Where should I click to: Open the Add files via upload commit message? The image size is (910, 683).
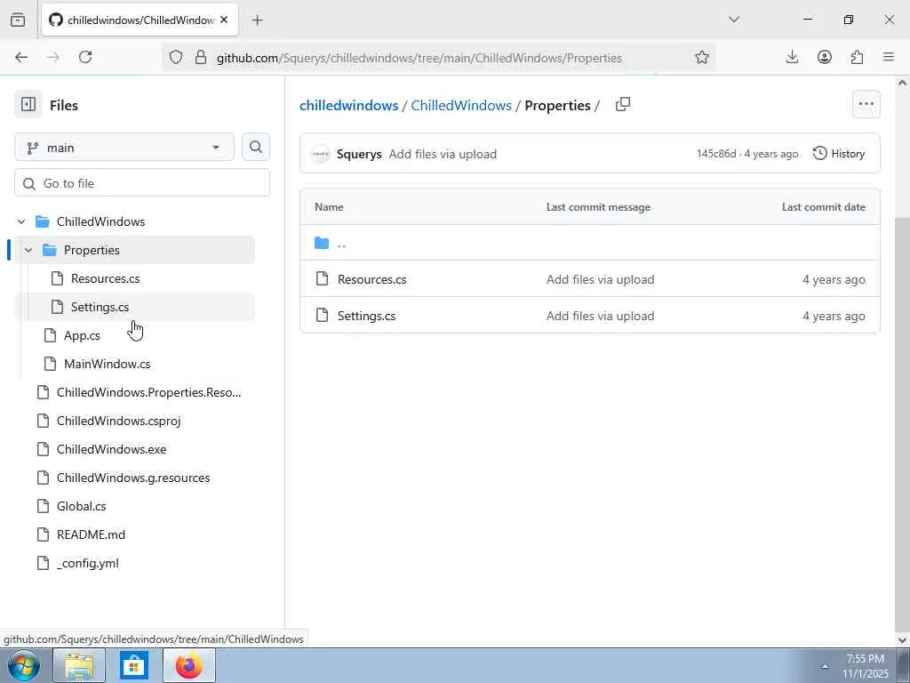click(443, 154)
